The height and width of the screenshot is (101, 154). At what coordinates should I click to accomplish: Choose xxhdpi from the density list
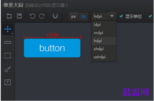pos(104,57)
